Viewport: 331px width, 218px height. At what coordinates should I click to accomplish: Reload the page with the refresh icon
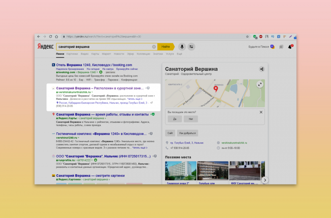[51, 36]
